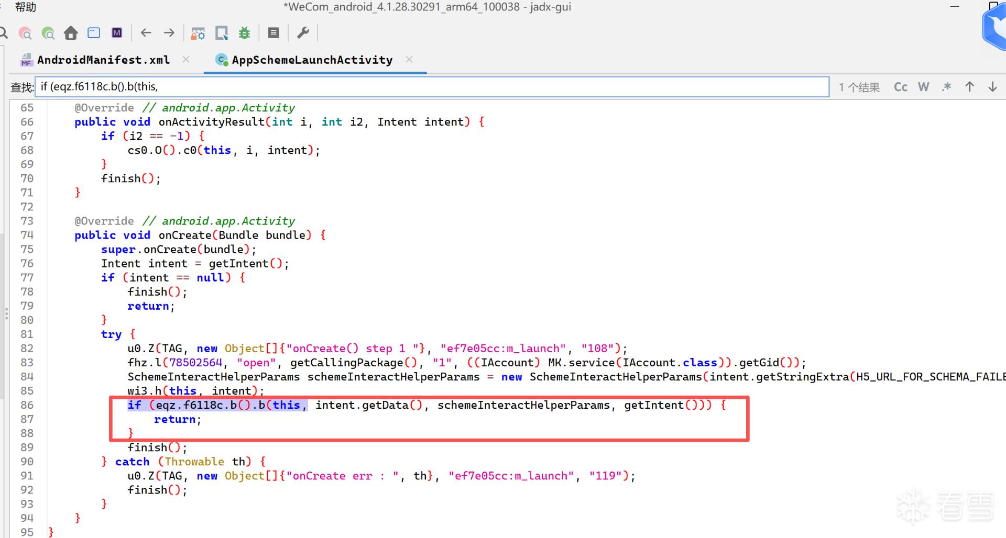Screen dimensions: 1006x538
Task: Click the class search icon with pink magnifier
Action: click(x=25, y=33)
